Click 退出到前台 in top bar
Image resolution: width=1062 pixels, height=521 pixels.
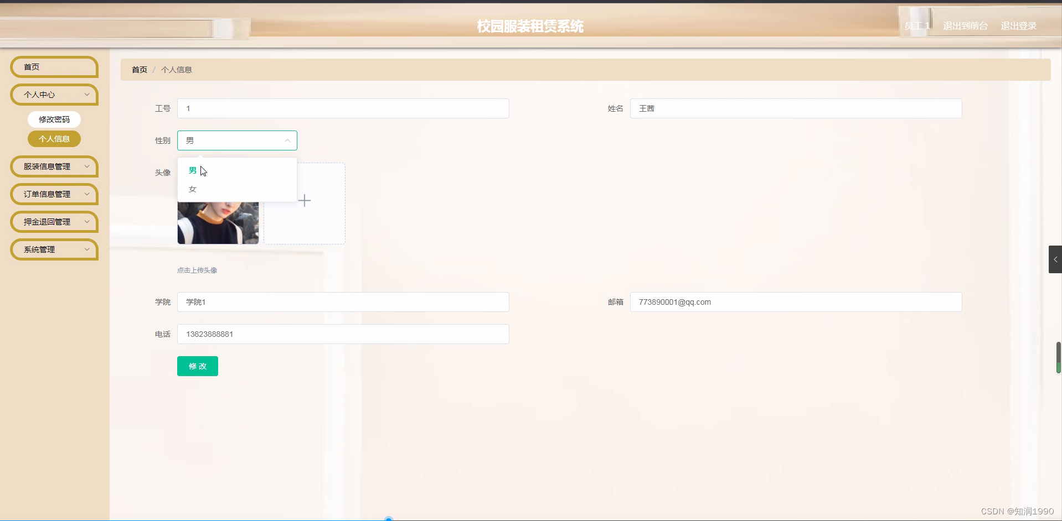tap(965, 25)
